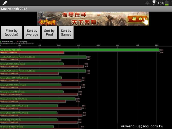Tap the Smart Stay eye icon
This screenshot has height=129, width=172.
147,3
